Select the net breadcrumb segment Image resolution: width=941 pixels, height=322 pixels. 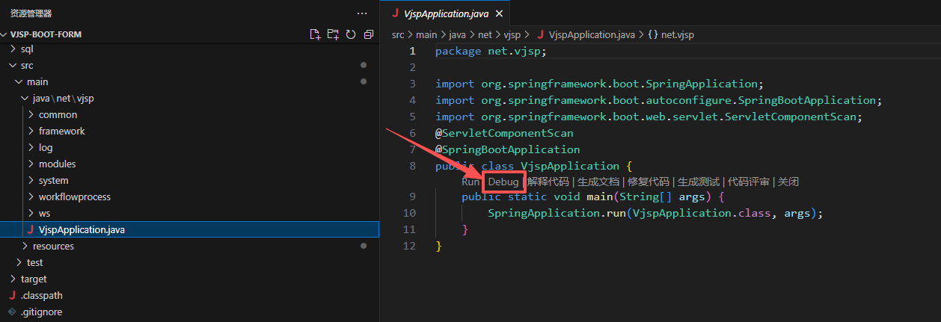485,34
